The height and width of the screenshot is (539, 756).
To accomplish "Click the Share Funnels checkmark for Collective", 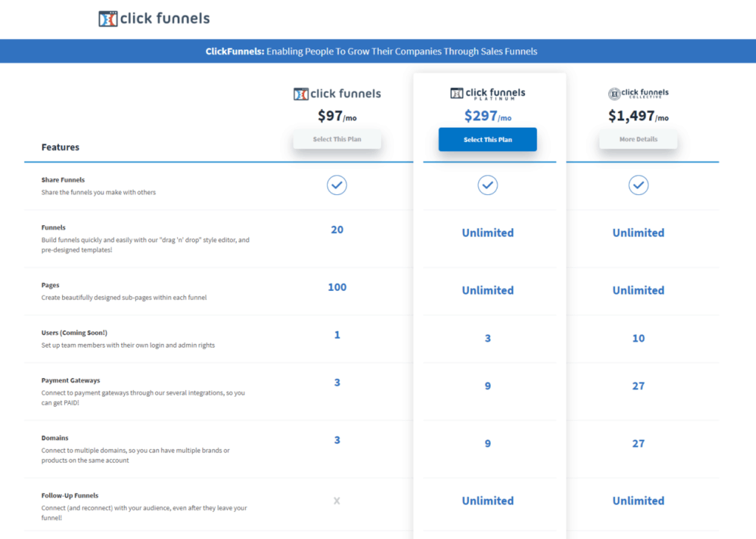I will pyautogui.click(x=638, y=185).
